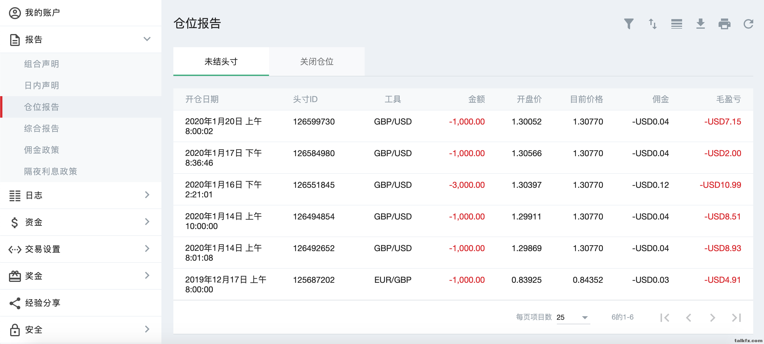The width and height of the screenshot is (764, 344).
Task: Print the position report
Action: click(x=724, y=24)
